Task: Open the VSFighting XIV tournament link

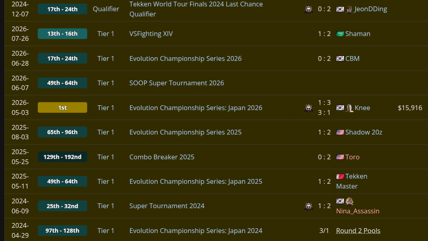Action: [151, 34]
